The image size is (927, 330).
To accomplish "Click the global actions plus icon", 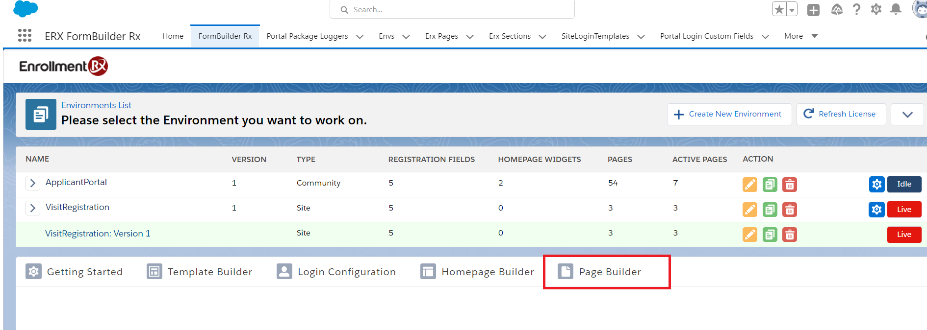I will pos(813,10).
